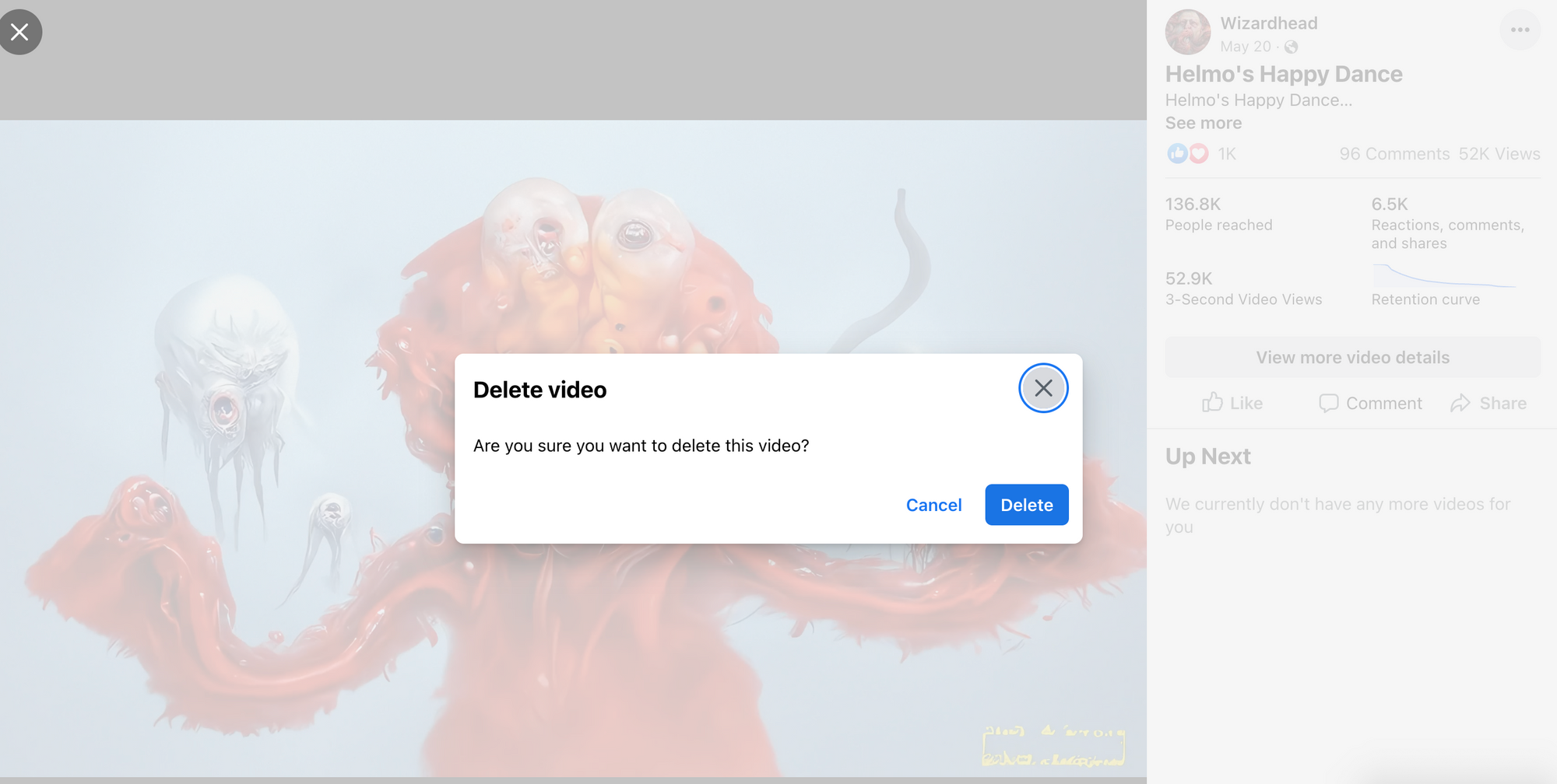Image resolution: width=1557 pixels, height=784 pixels.
Task: Open the 1K reactions count
Action: 1227,154
